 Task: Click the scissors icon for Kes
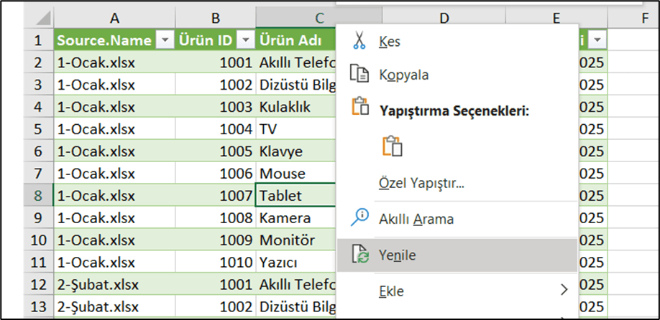tap(359, 41)
